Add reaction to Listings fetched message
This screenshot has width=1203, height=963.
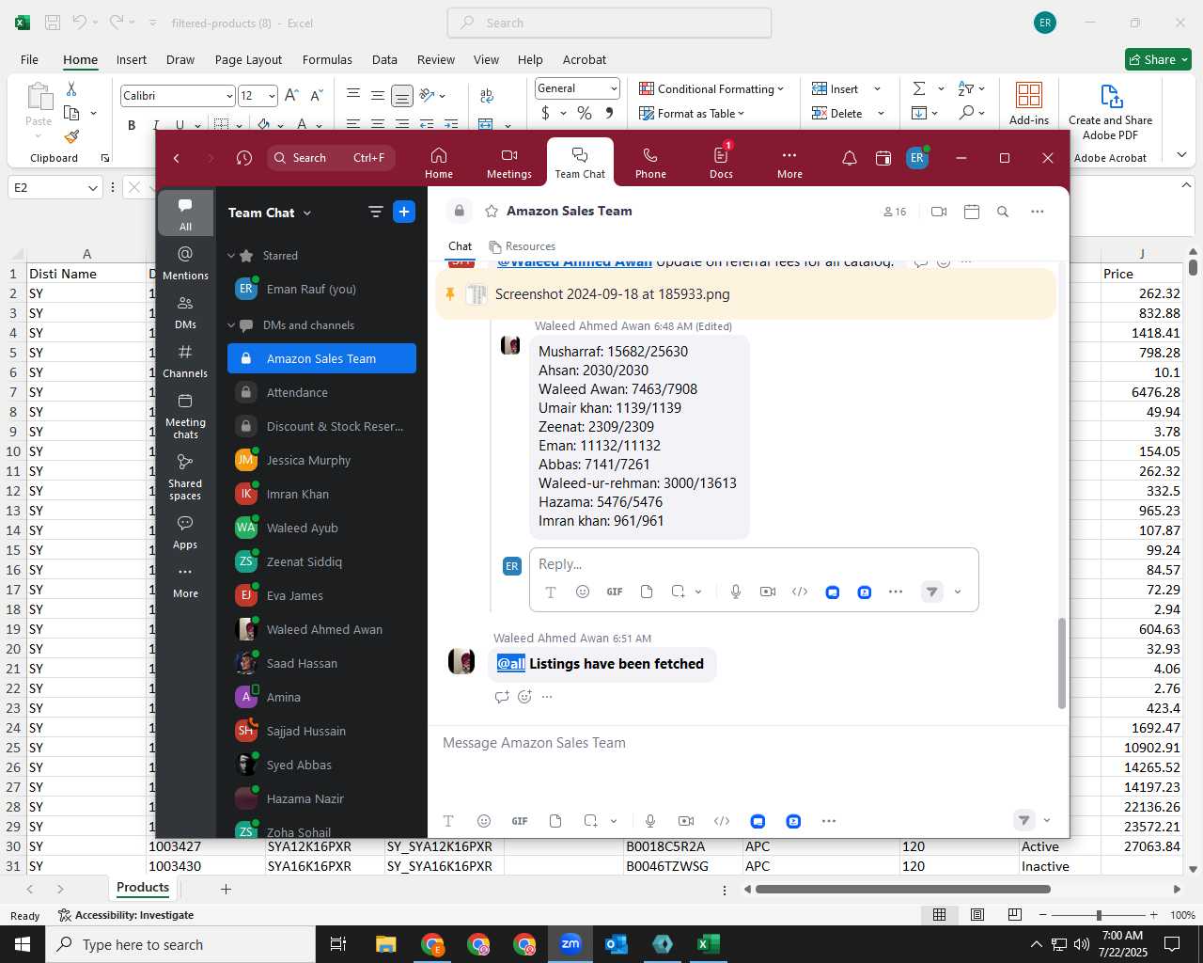click(524, 697)
